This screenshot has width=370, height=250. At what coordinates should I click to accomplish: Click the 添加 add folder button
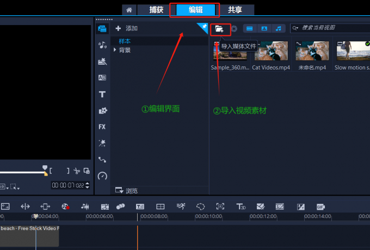(126, 28)
